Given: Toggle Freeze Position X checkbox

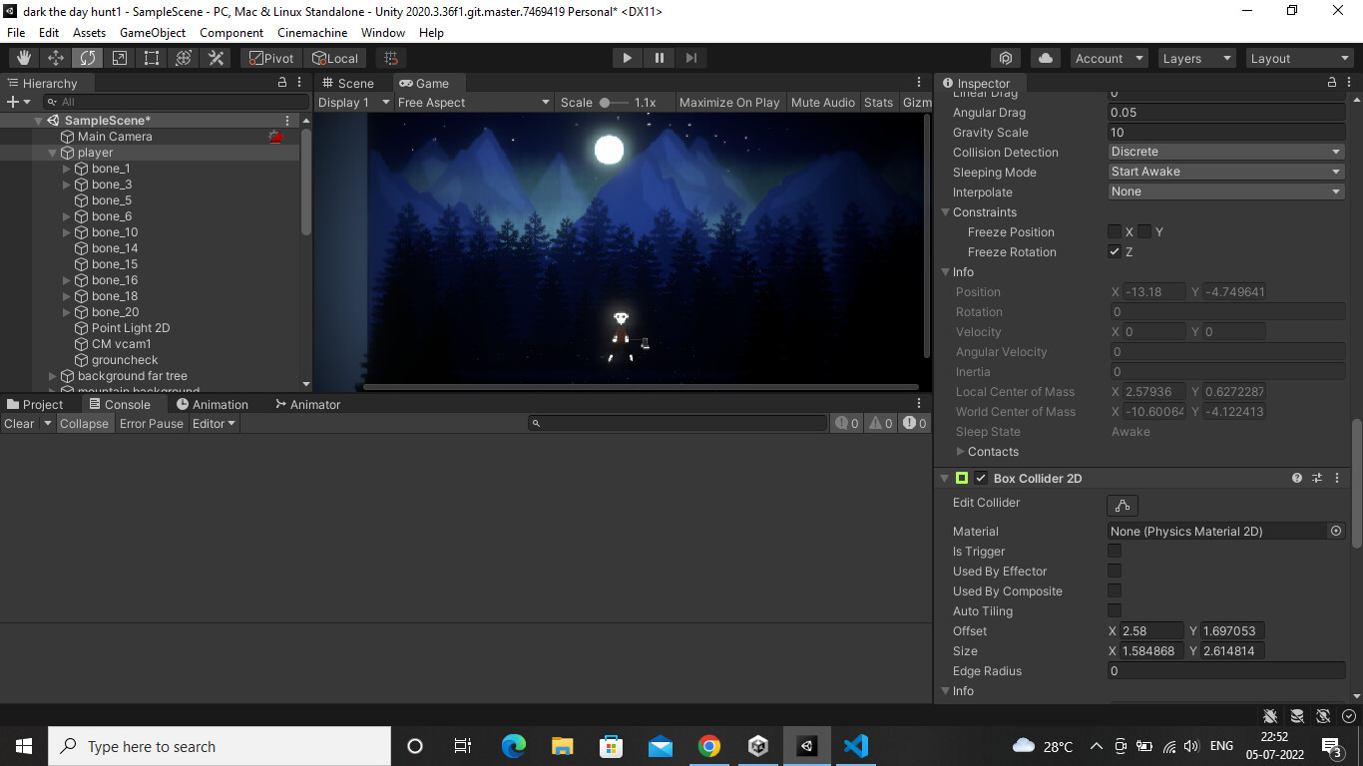Looking at the screenshot, I should (x=1115, y=231).
